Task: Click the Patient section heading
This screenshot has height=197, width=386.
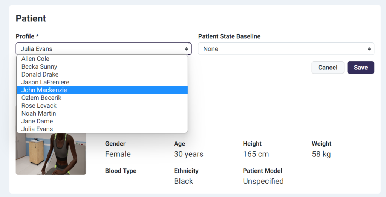Action: 31,18
